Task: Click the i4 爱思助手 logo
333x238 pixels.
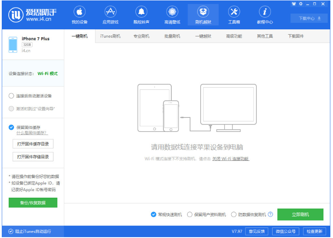Action: coord(32,15)
